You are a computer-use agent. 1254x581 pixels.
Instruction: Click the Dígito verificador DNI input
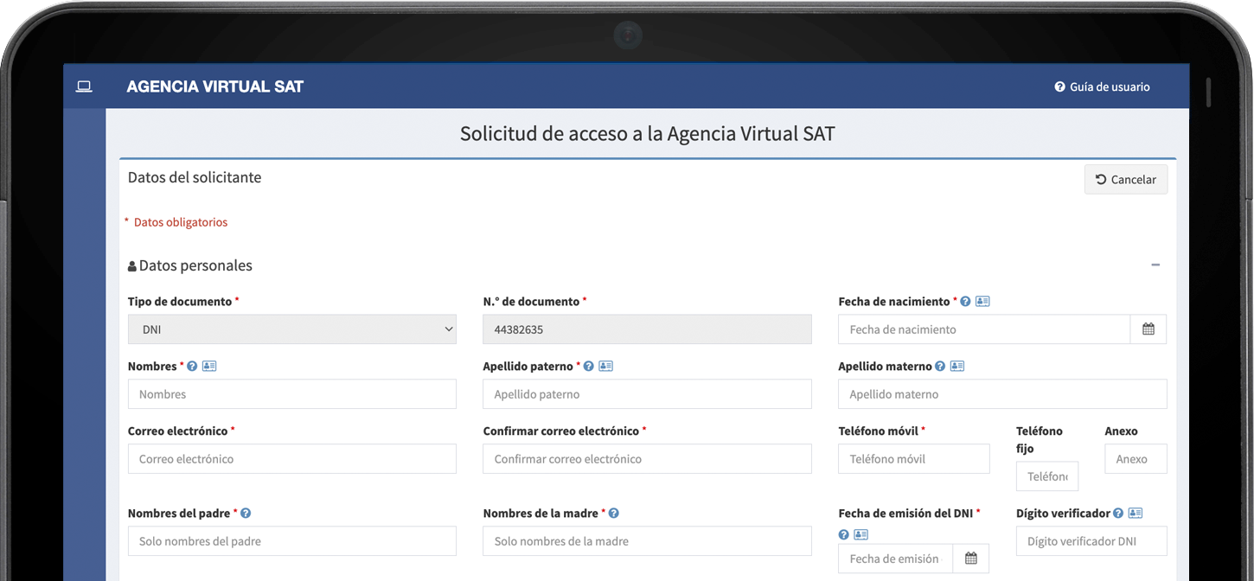click(1091, 541)
